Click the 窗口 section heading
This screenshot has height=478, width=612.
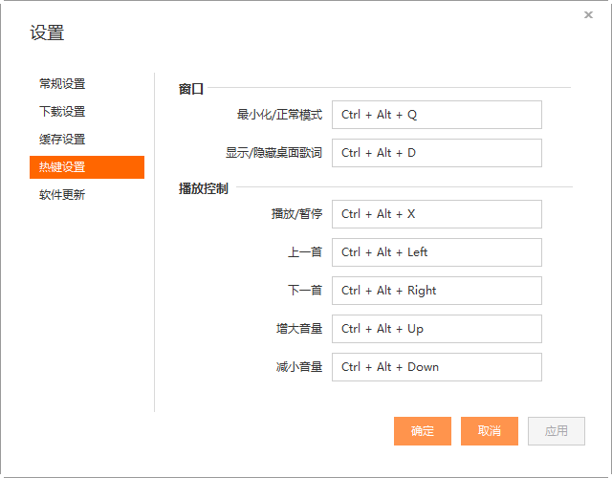pyautogui.click(x=191, y=89)
